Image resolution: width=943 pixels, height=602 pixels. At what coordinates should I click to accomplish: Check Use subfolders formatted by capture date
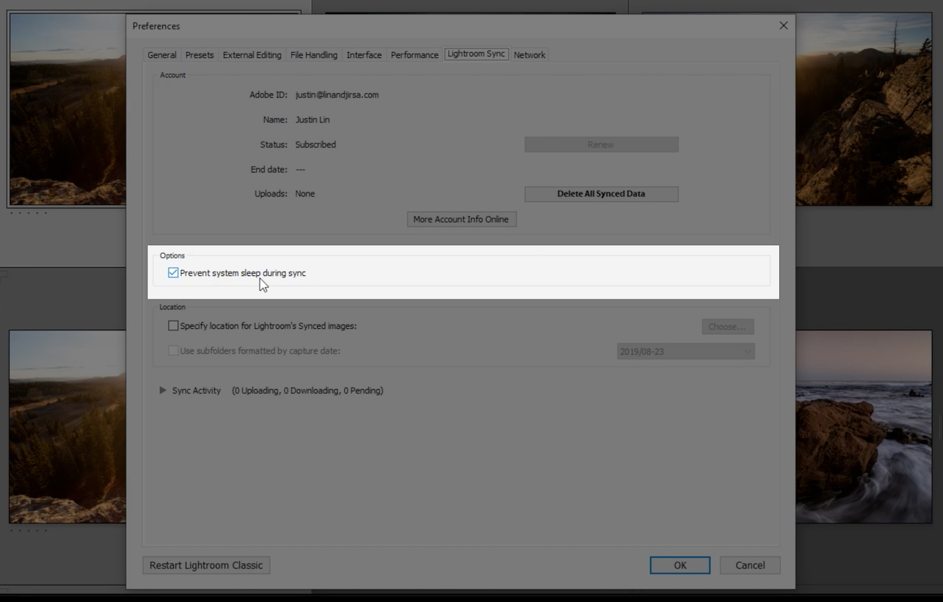(173, 350)
